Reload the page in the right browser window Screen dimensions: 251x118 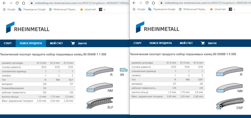(147, 3)
